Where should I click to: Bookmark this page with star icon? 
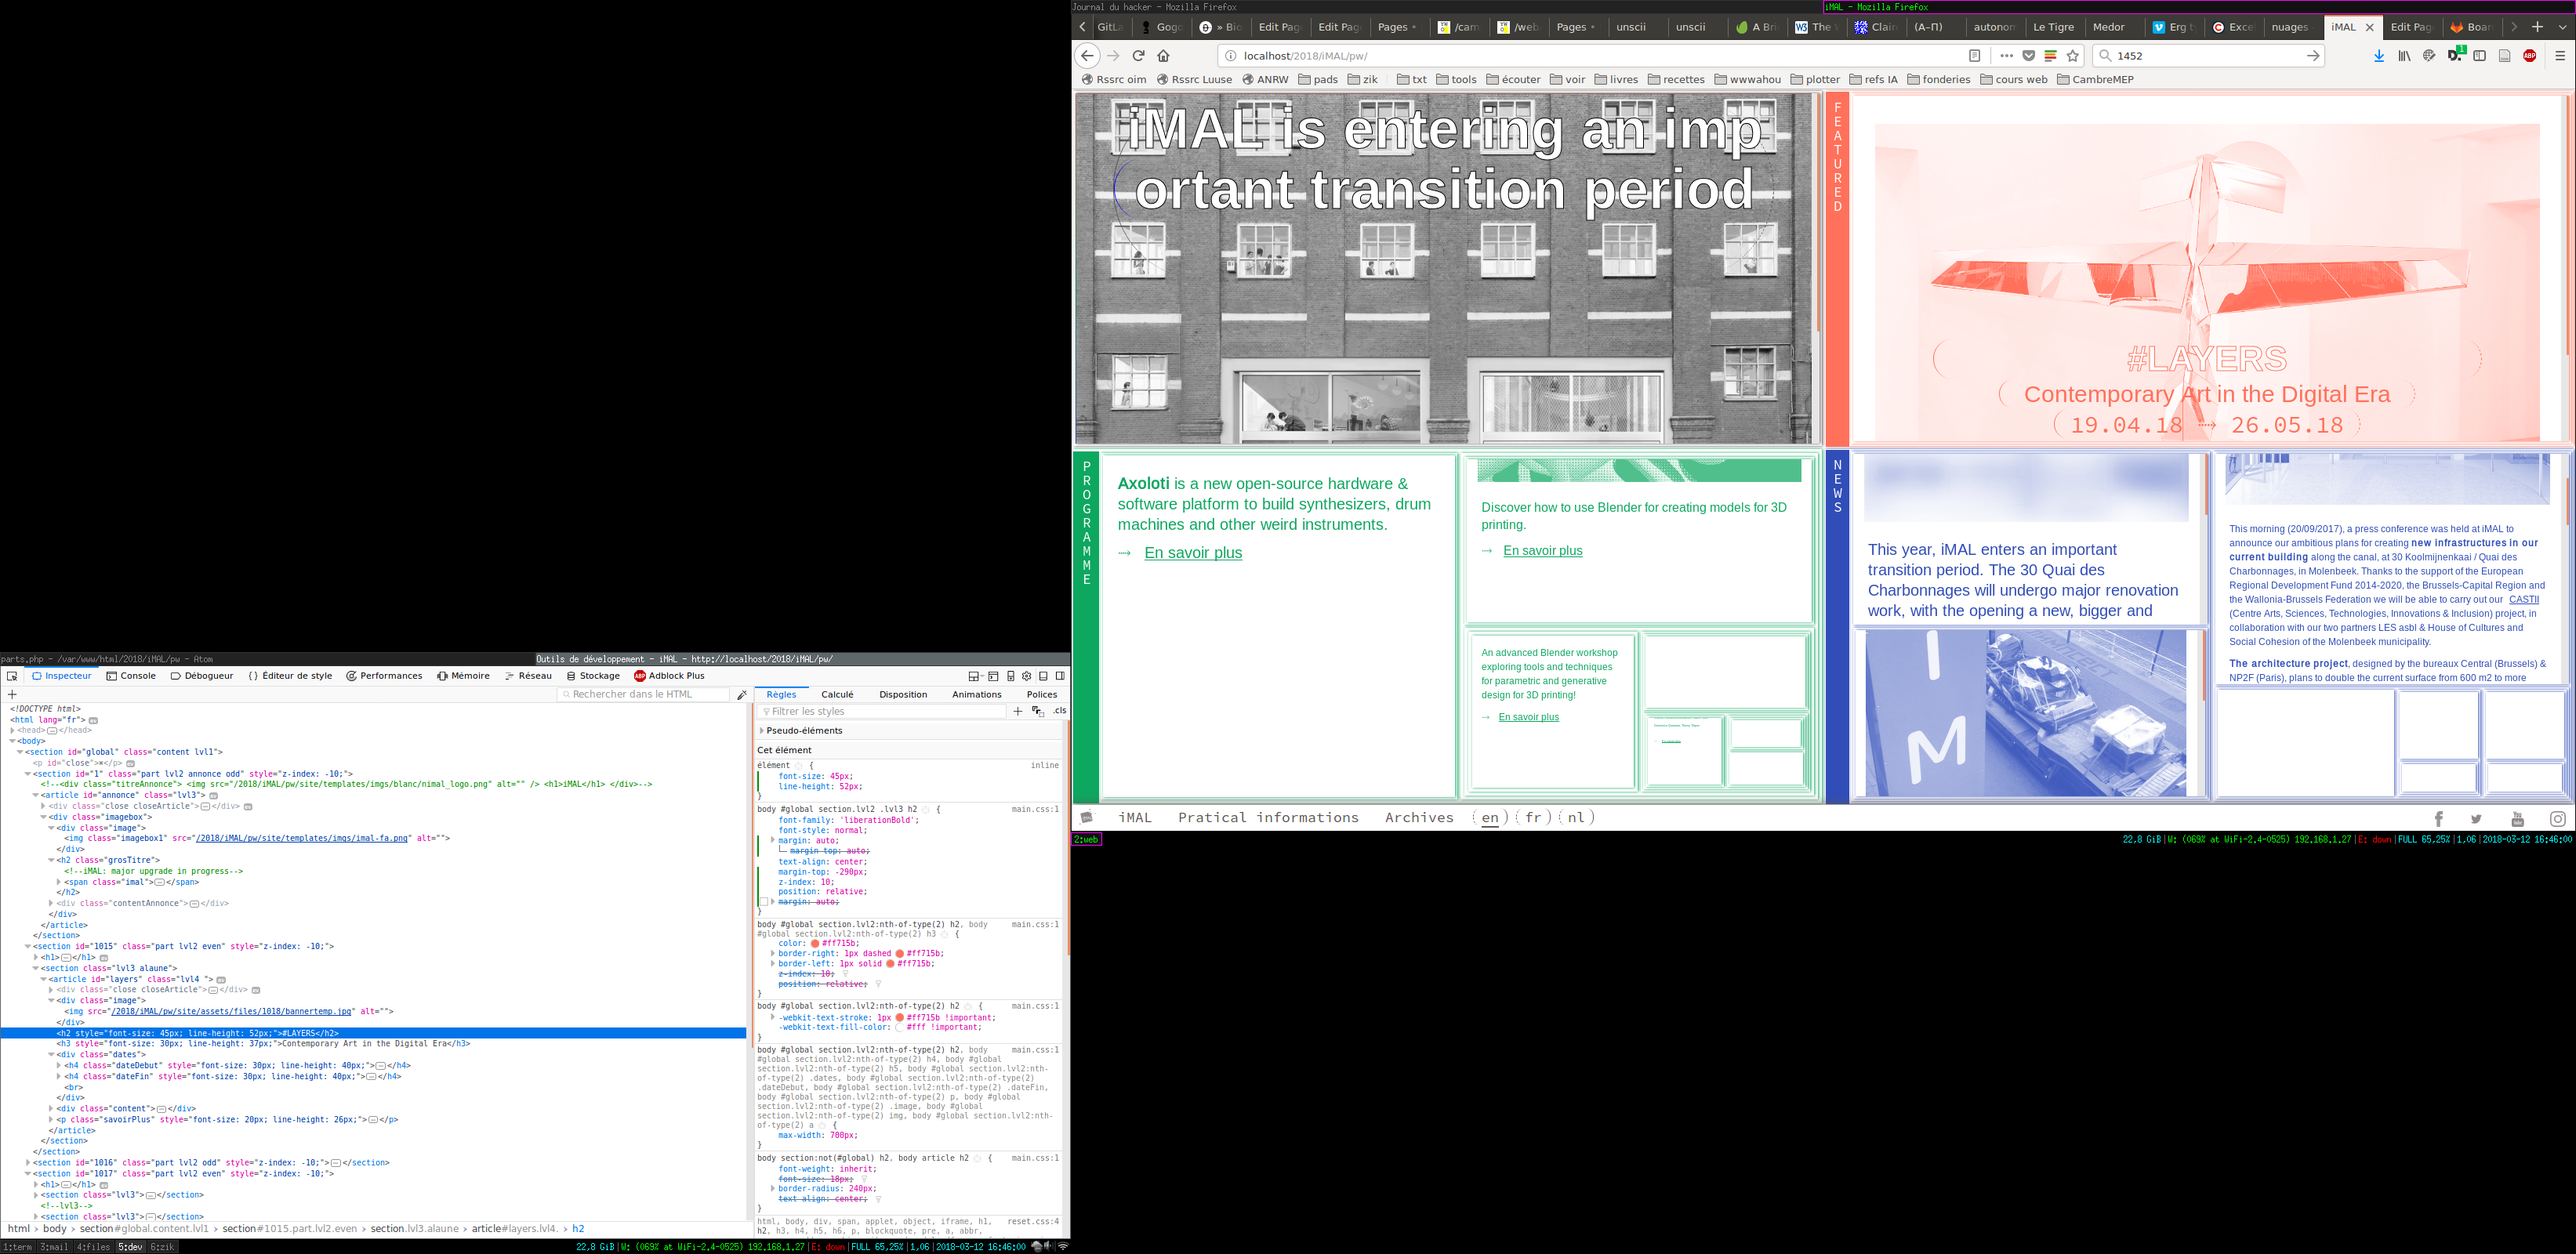coord(2073,56)
